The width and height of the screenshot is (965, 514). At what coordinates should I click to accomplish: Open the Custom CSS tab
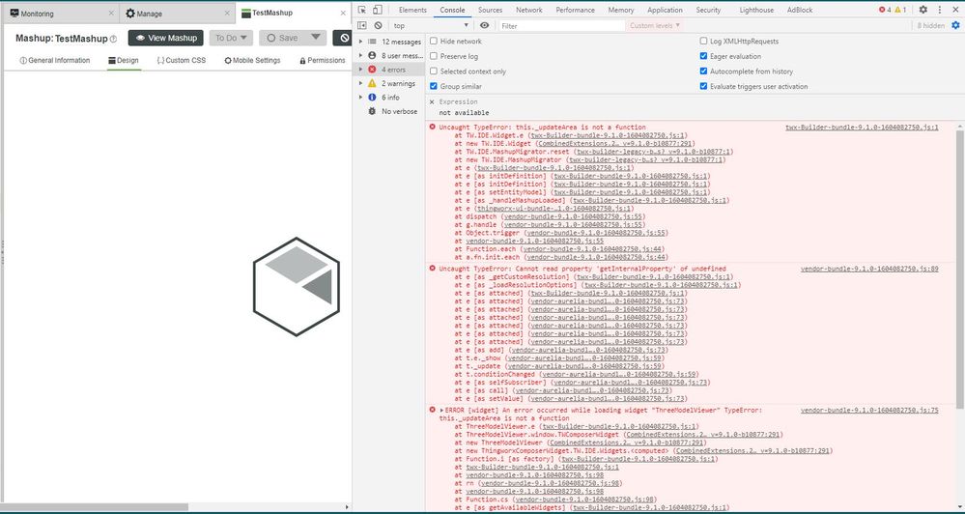coord(182,60)
